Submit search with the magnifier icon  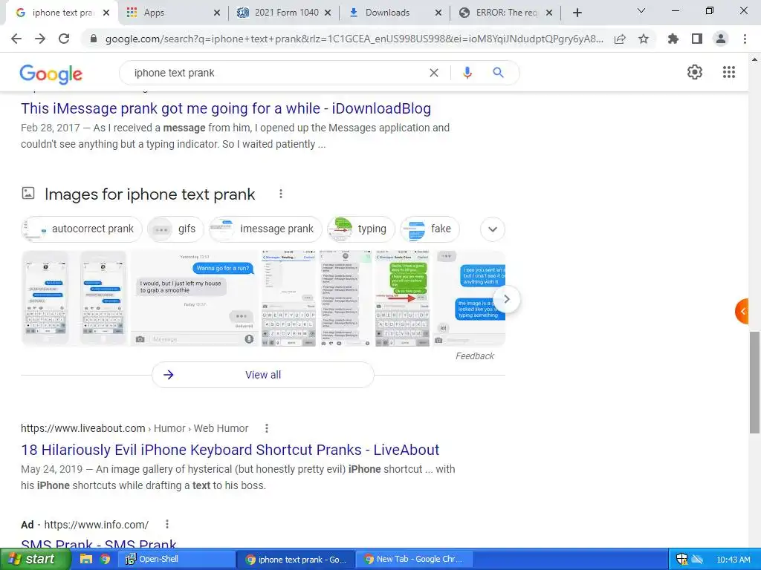pyautogui.click(x=498, y=73)
